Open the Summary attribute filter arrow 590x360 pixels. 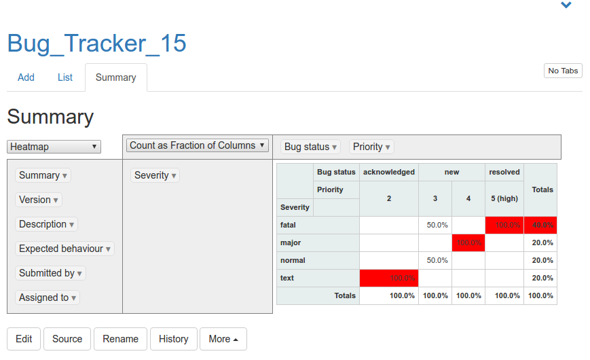65,176
